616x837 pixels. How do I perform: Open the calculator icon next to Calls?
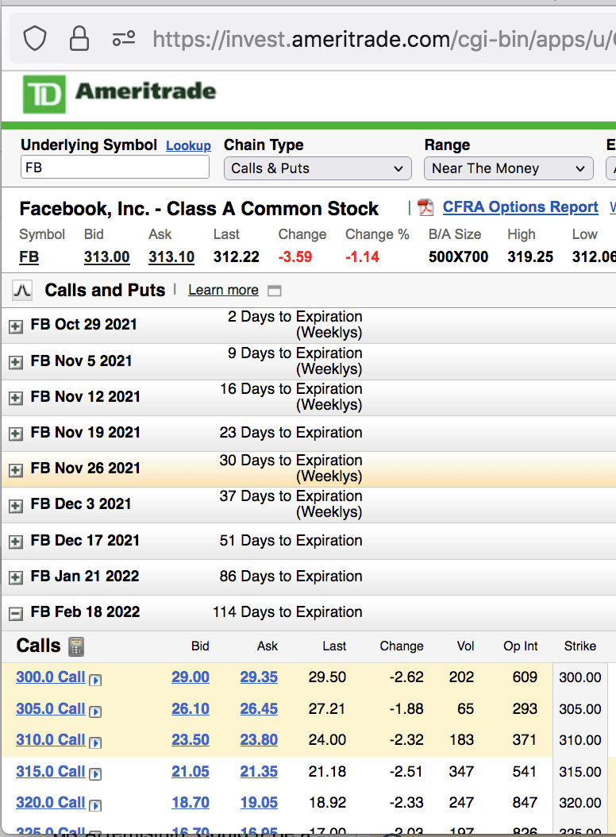pos(76,646)
